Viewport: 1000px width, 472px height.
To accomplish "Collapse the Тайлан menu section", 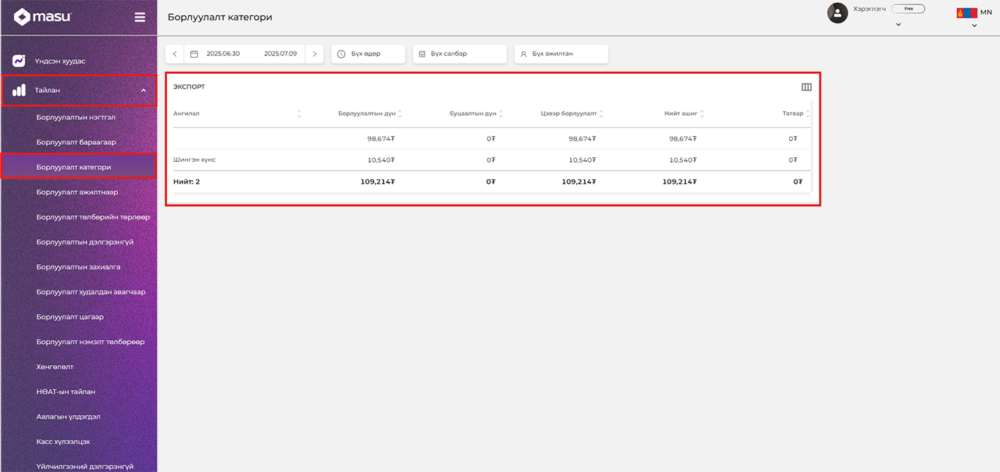I will (x=143, y=91).
